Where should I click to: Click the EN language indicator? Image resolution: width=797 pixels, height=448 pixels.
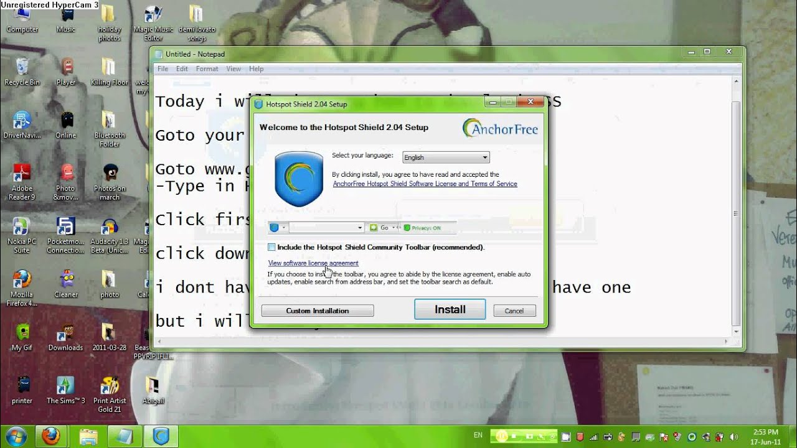click(478, 435)
